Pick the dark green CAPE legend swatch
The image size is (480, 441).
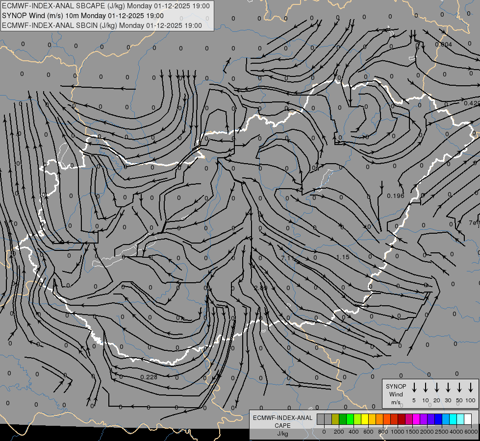tap(343, 419)
